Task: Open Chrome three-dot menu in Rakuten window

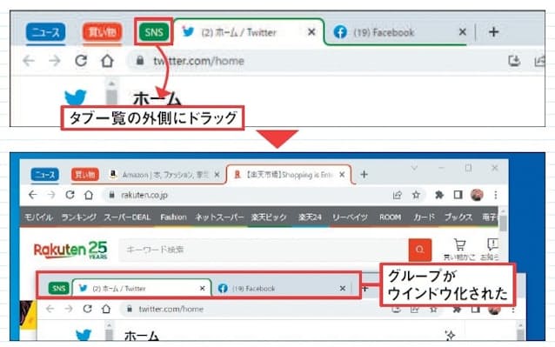Action: click(496, 195)
